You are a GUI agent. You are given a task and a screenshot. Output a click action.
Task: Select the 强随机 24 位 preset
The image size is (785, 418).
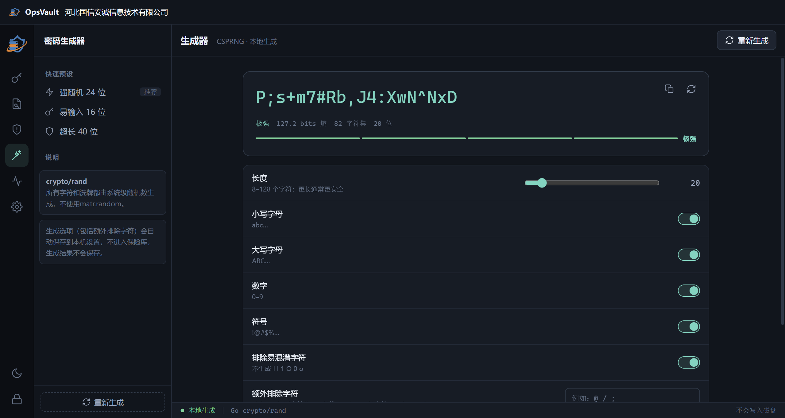tap(103, 92)
